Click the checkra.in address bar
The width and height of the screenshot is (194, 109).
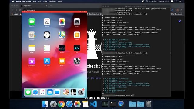tap(31, 10)
